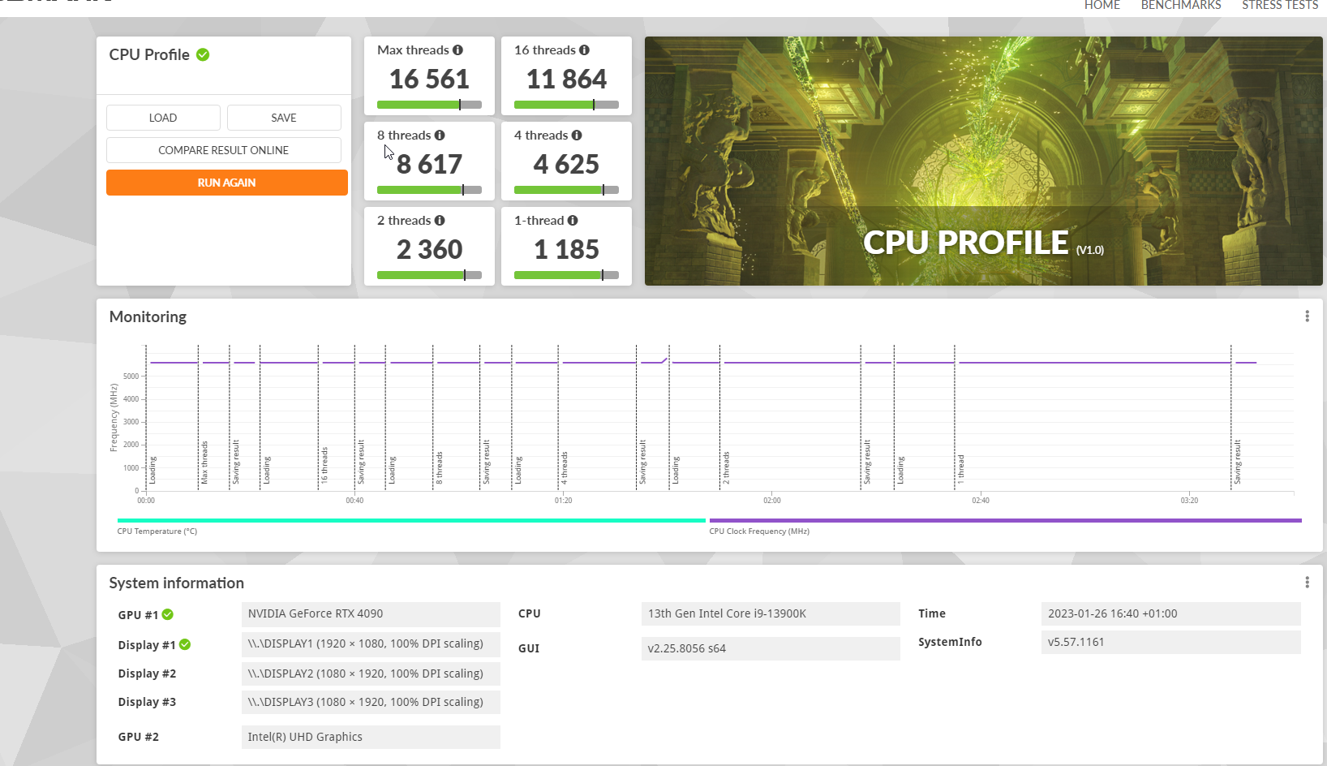
Task: Open the STRESS TESTS tab
Action: coord(1280,5)
